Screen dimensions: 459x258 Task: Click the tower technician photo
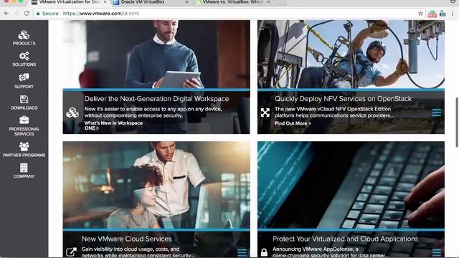351,54
